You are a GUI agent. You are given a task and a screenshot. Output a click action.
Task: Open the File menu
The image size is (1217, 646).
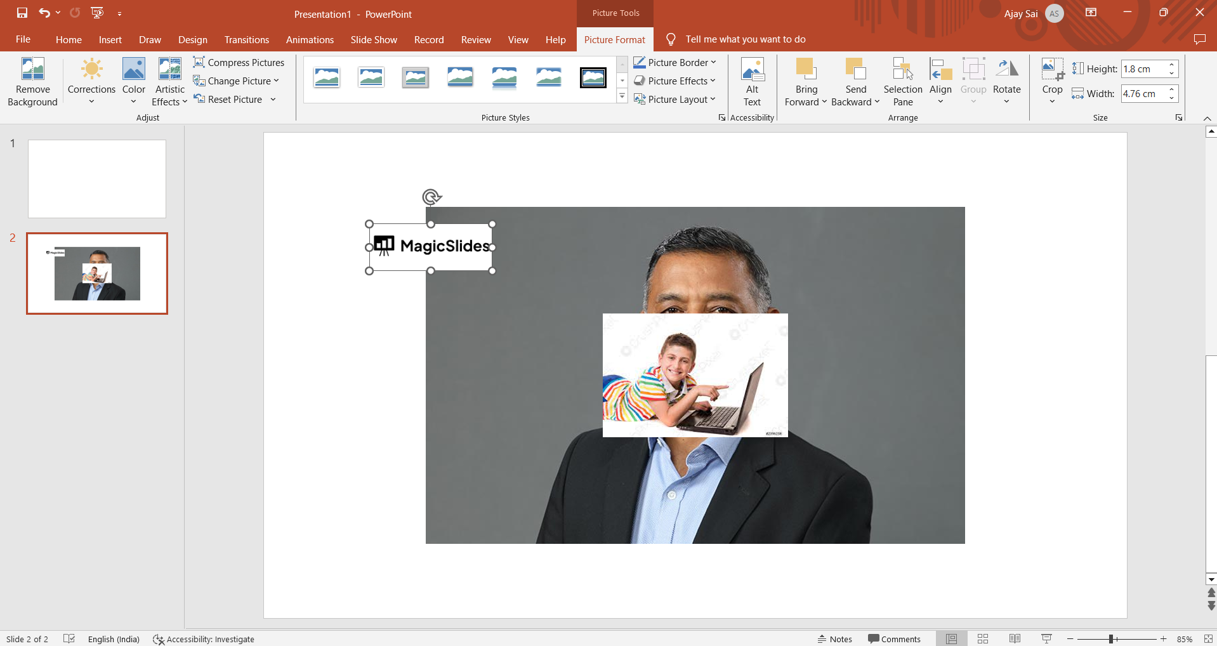pos(23,39)
